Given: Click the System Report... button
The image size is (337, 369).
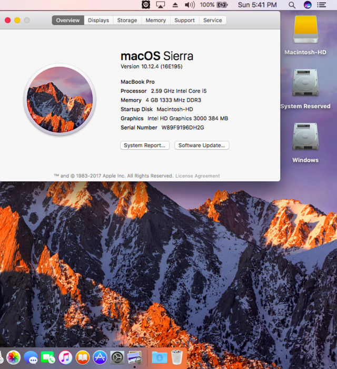Looking at the screenshot, I should (x=144, y=145).
